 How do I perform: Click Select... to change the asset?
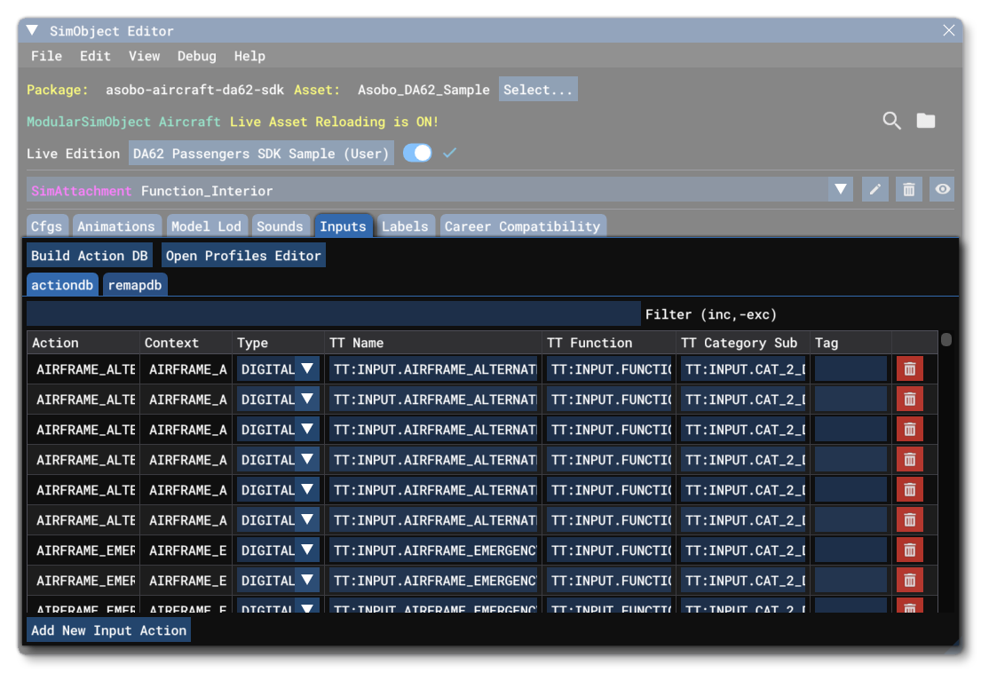(x=538, y=89)
